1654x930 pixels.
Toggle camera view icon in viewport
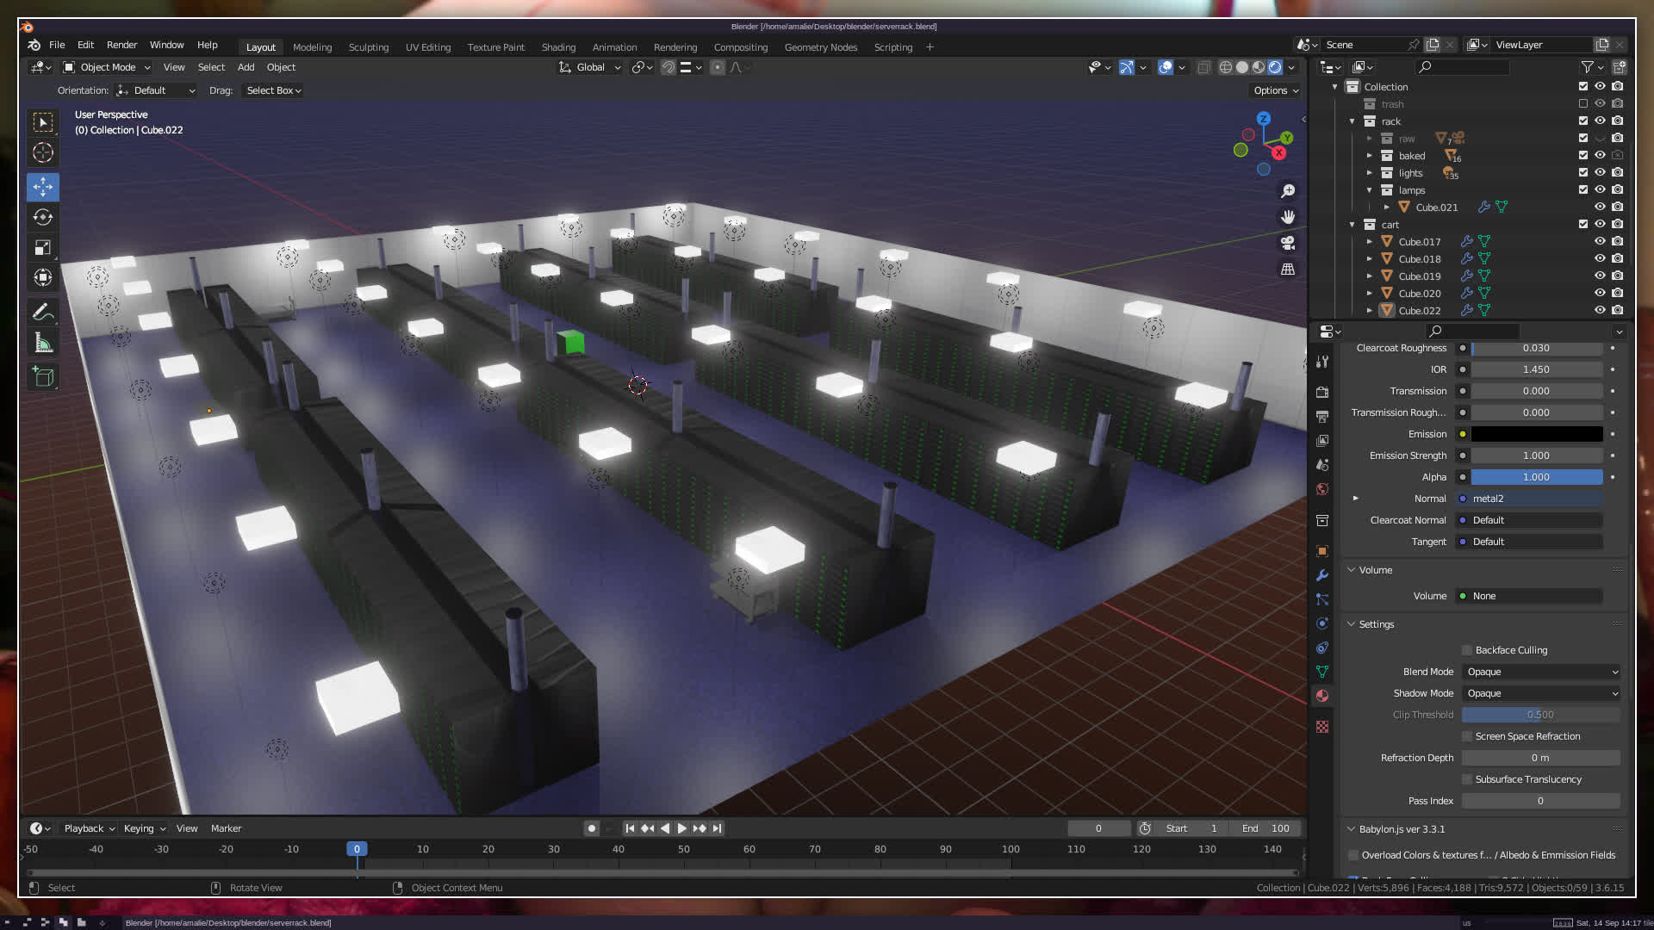tap(1288, 243)
